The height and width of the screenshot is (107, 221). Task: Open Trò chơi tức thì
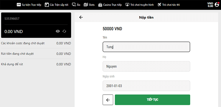coord(169,5)
